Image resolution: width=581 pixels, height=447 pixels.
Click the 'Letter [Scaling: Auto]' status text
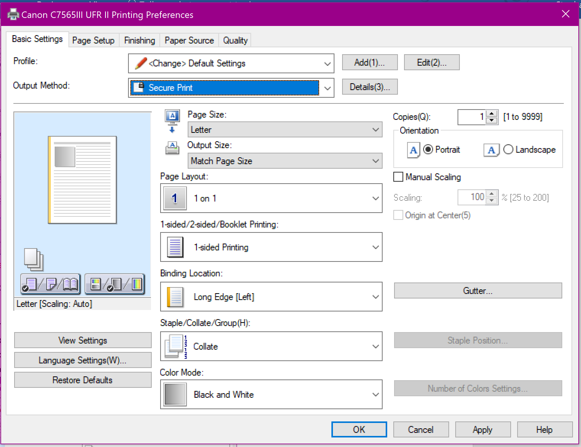coord(54,304)
